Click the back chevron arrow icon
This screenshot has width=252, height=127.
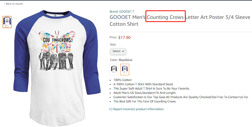4,4
